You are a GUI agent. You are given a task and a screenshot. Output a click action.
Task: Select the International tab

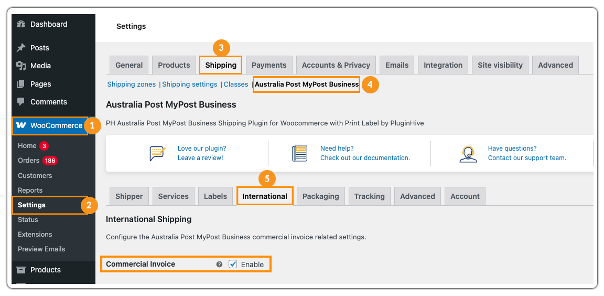click(x=265, y=196)
